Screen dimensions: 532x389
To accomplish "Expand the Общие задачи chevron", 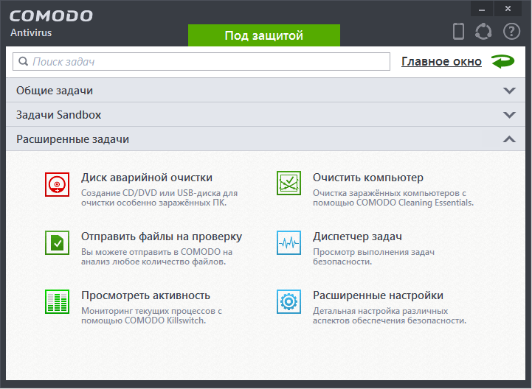I will point(509,91).
